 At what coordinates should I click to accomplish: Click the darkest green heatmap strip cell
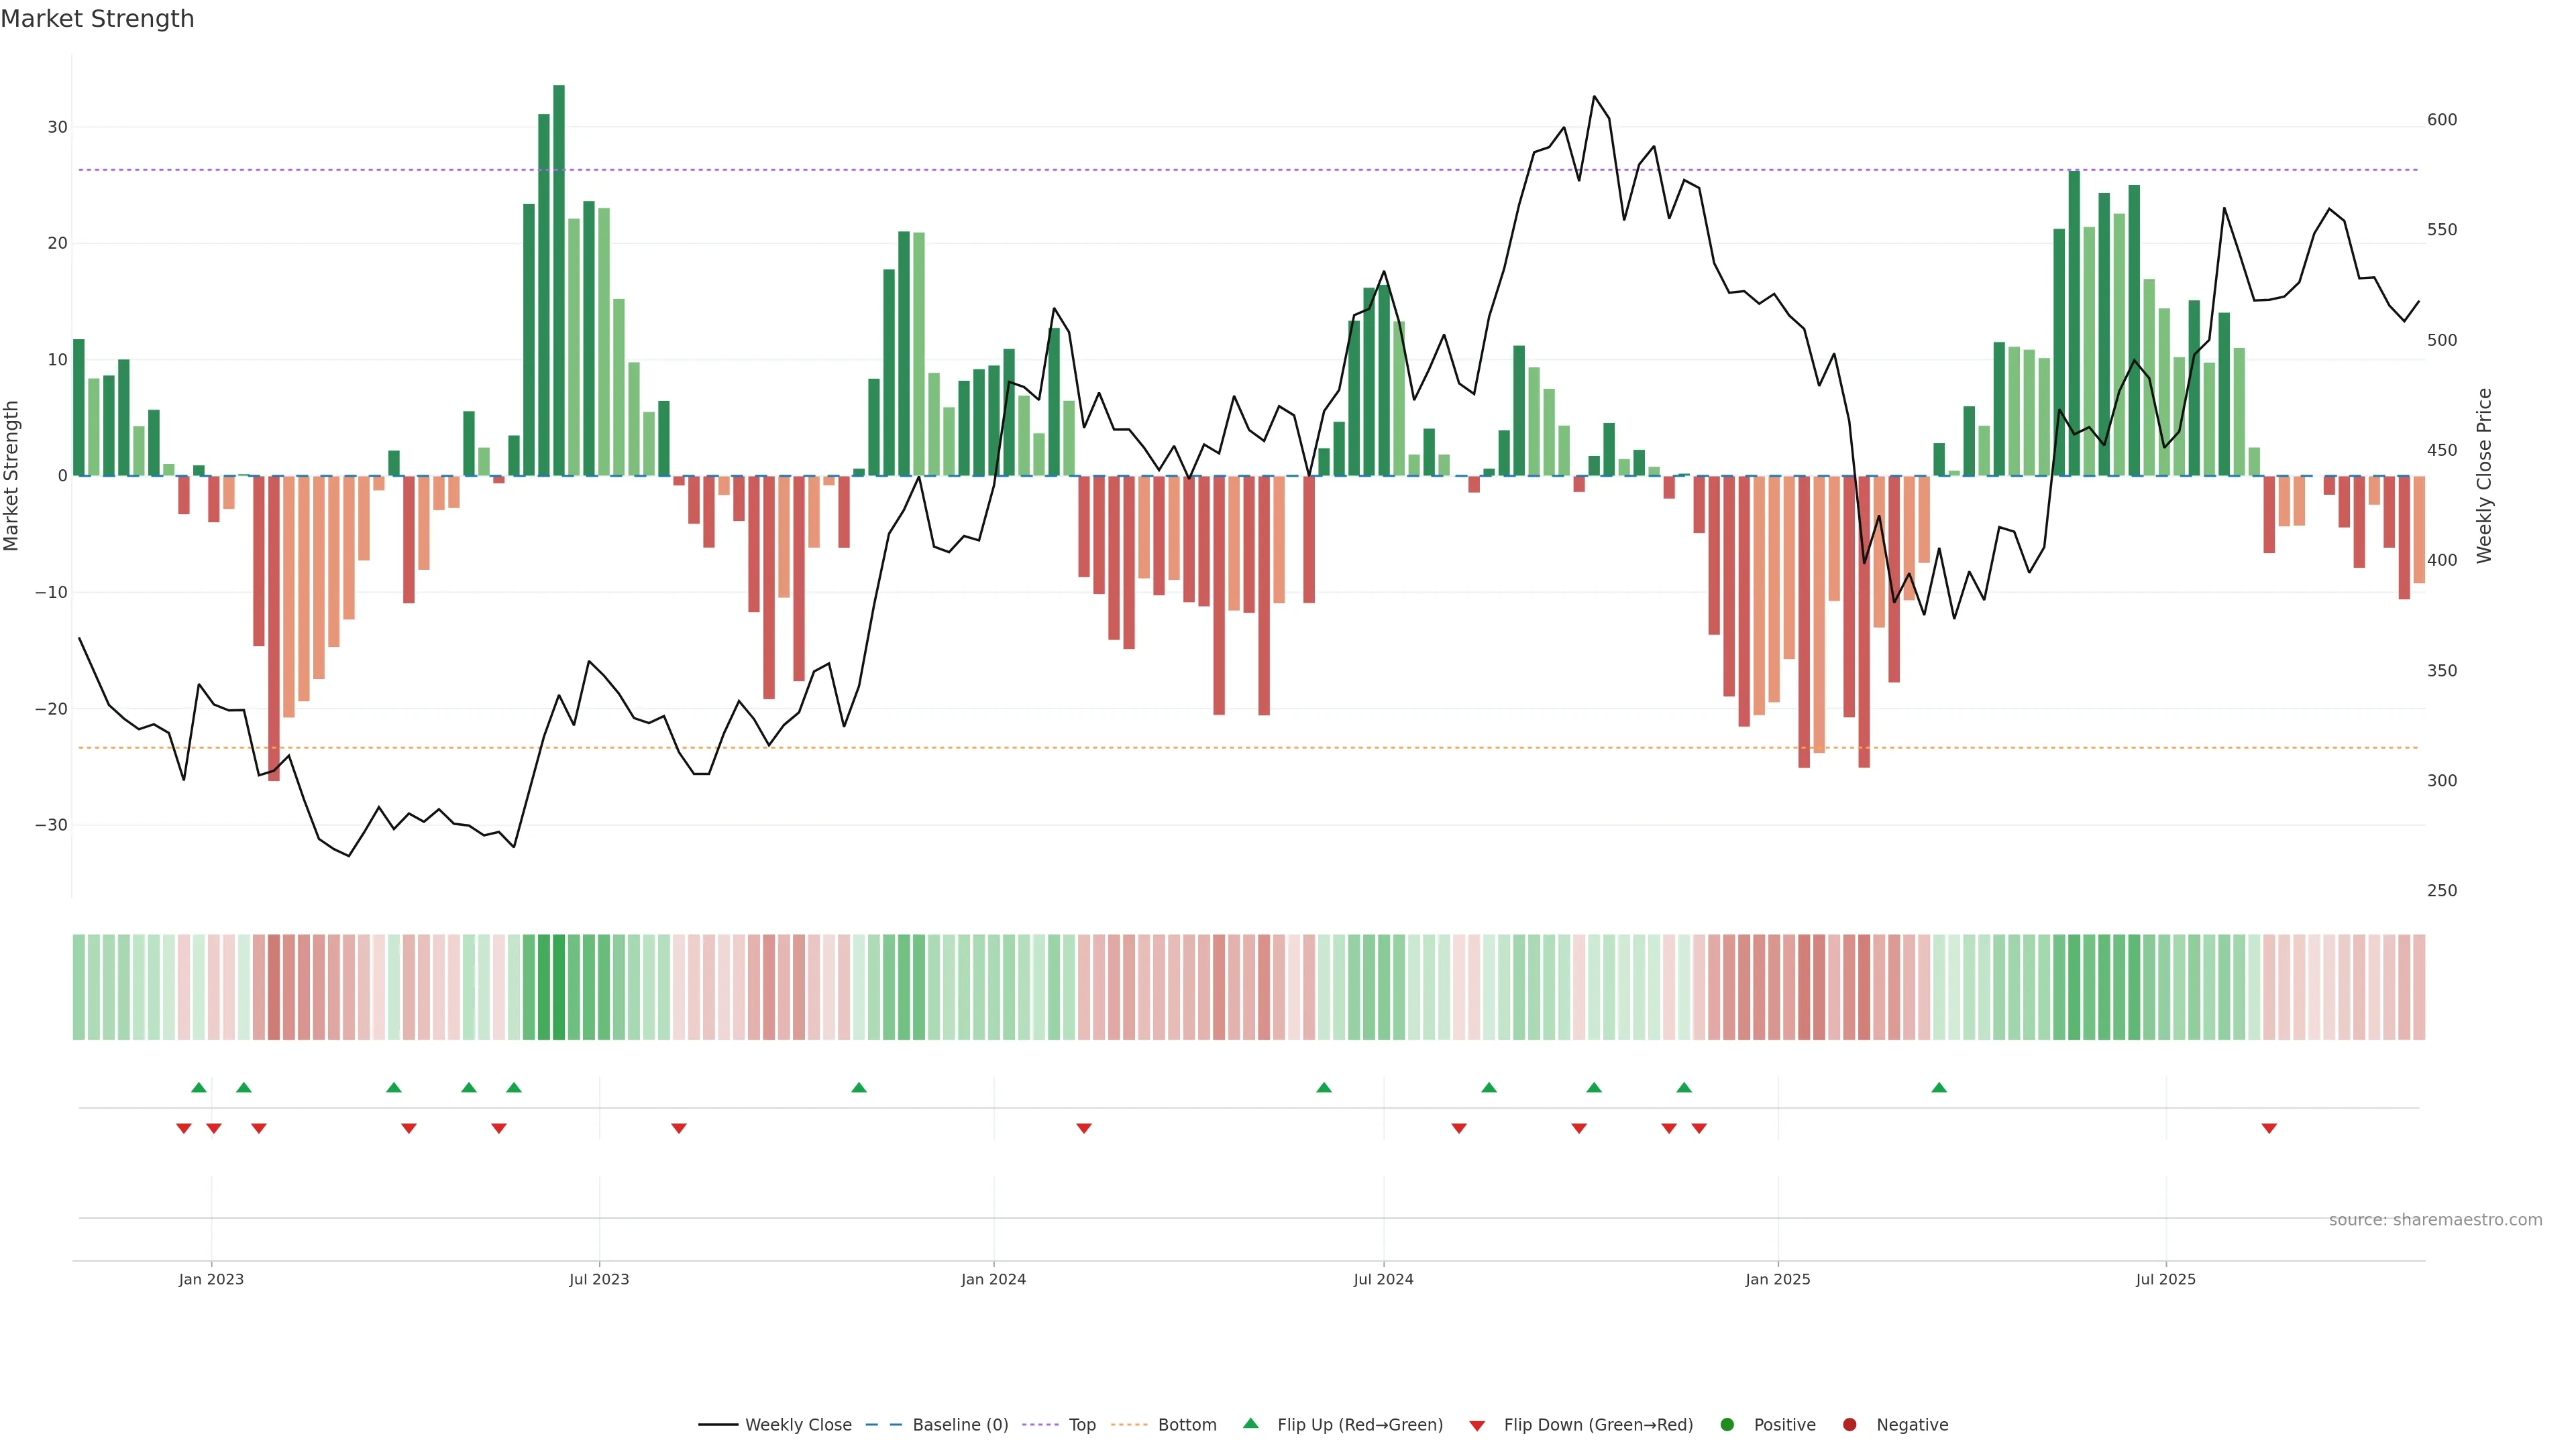point(559,987)
